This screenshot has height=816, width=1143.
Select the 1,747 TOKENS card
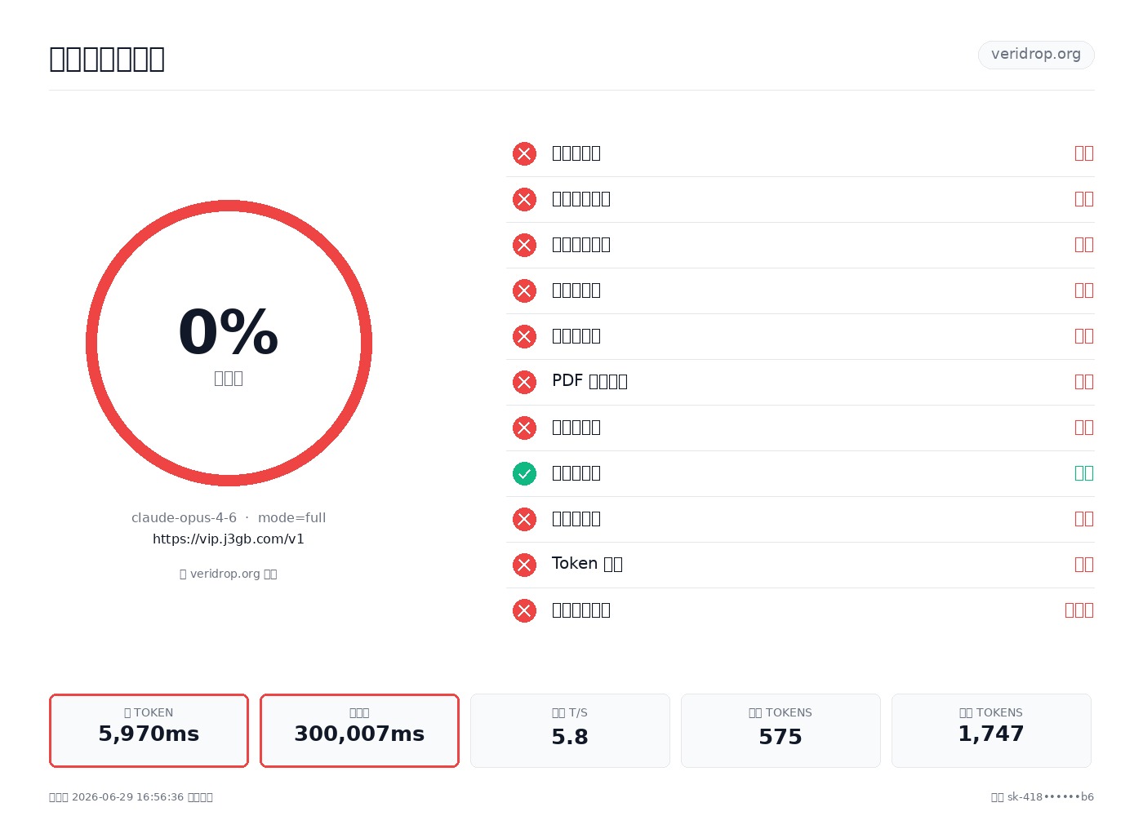991,730
